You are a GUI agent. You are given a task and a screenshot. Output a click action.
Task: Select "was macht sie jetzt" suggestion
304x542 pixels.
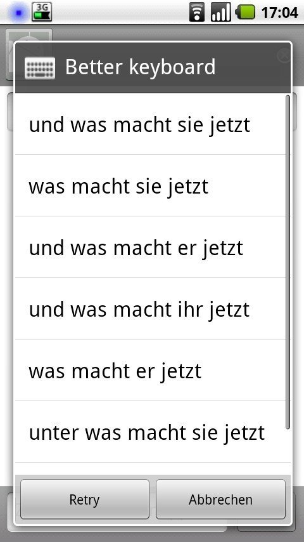151,185
